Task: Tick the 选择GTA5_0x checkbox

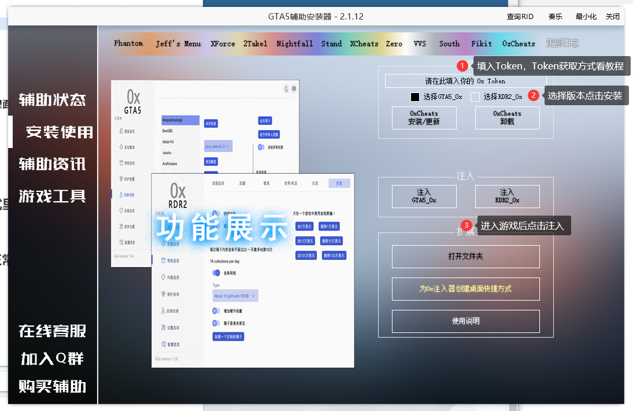Action: [415, 97]
